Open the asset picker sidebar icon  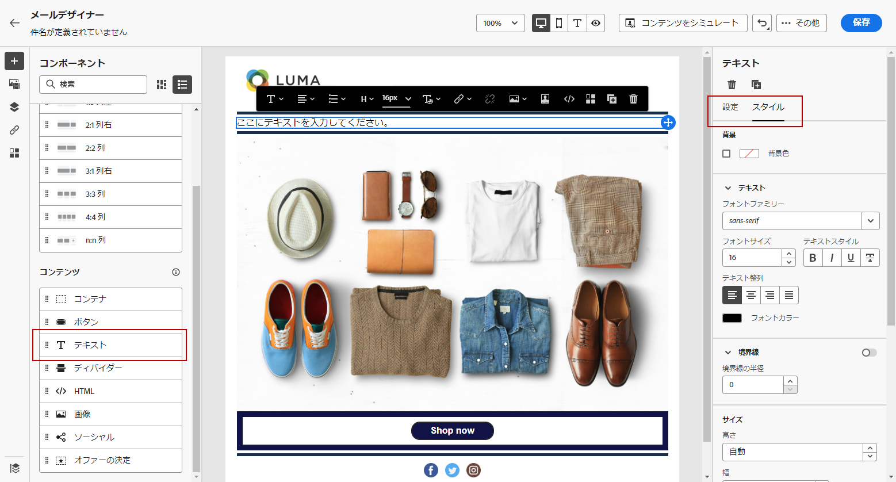(x=14, y=84)
